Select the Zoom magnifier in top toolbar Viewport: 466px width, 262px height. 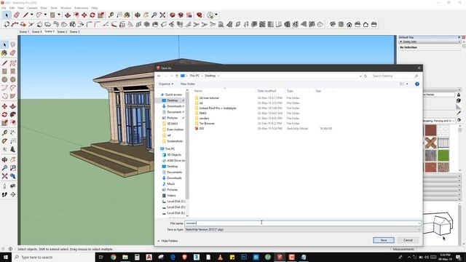point(154,15)
